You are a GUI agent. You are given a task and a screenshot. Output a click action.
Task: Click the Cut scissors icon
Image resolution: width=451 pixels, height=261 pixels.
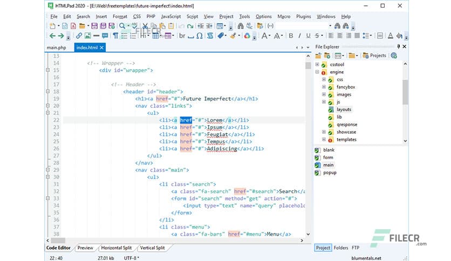point(145,26)
